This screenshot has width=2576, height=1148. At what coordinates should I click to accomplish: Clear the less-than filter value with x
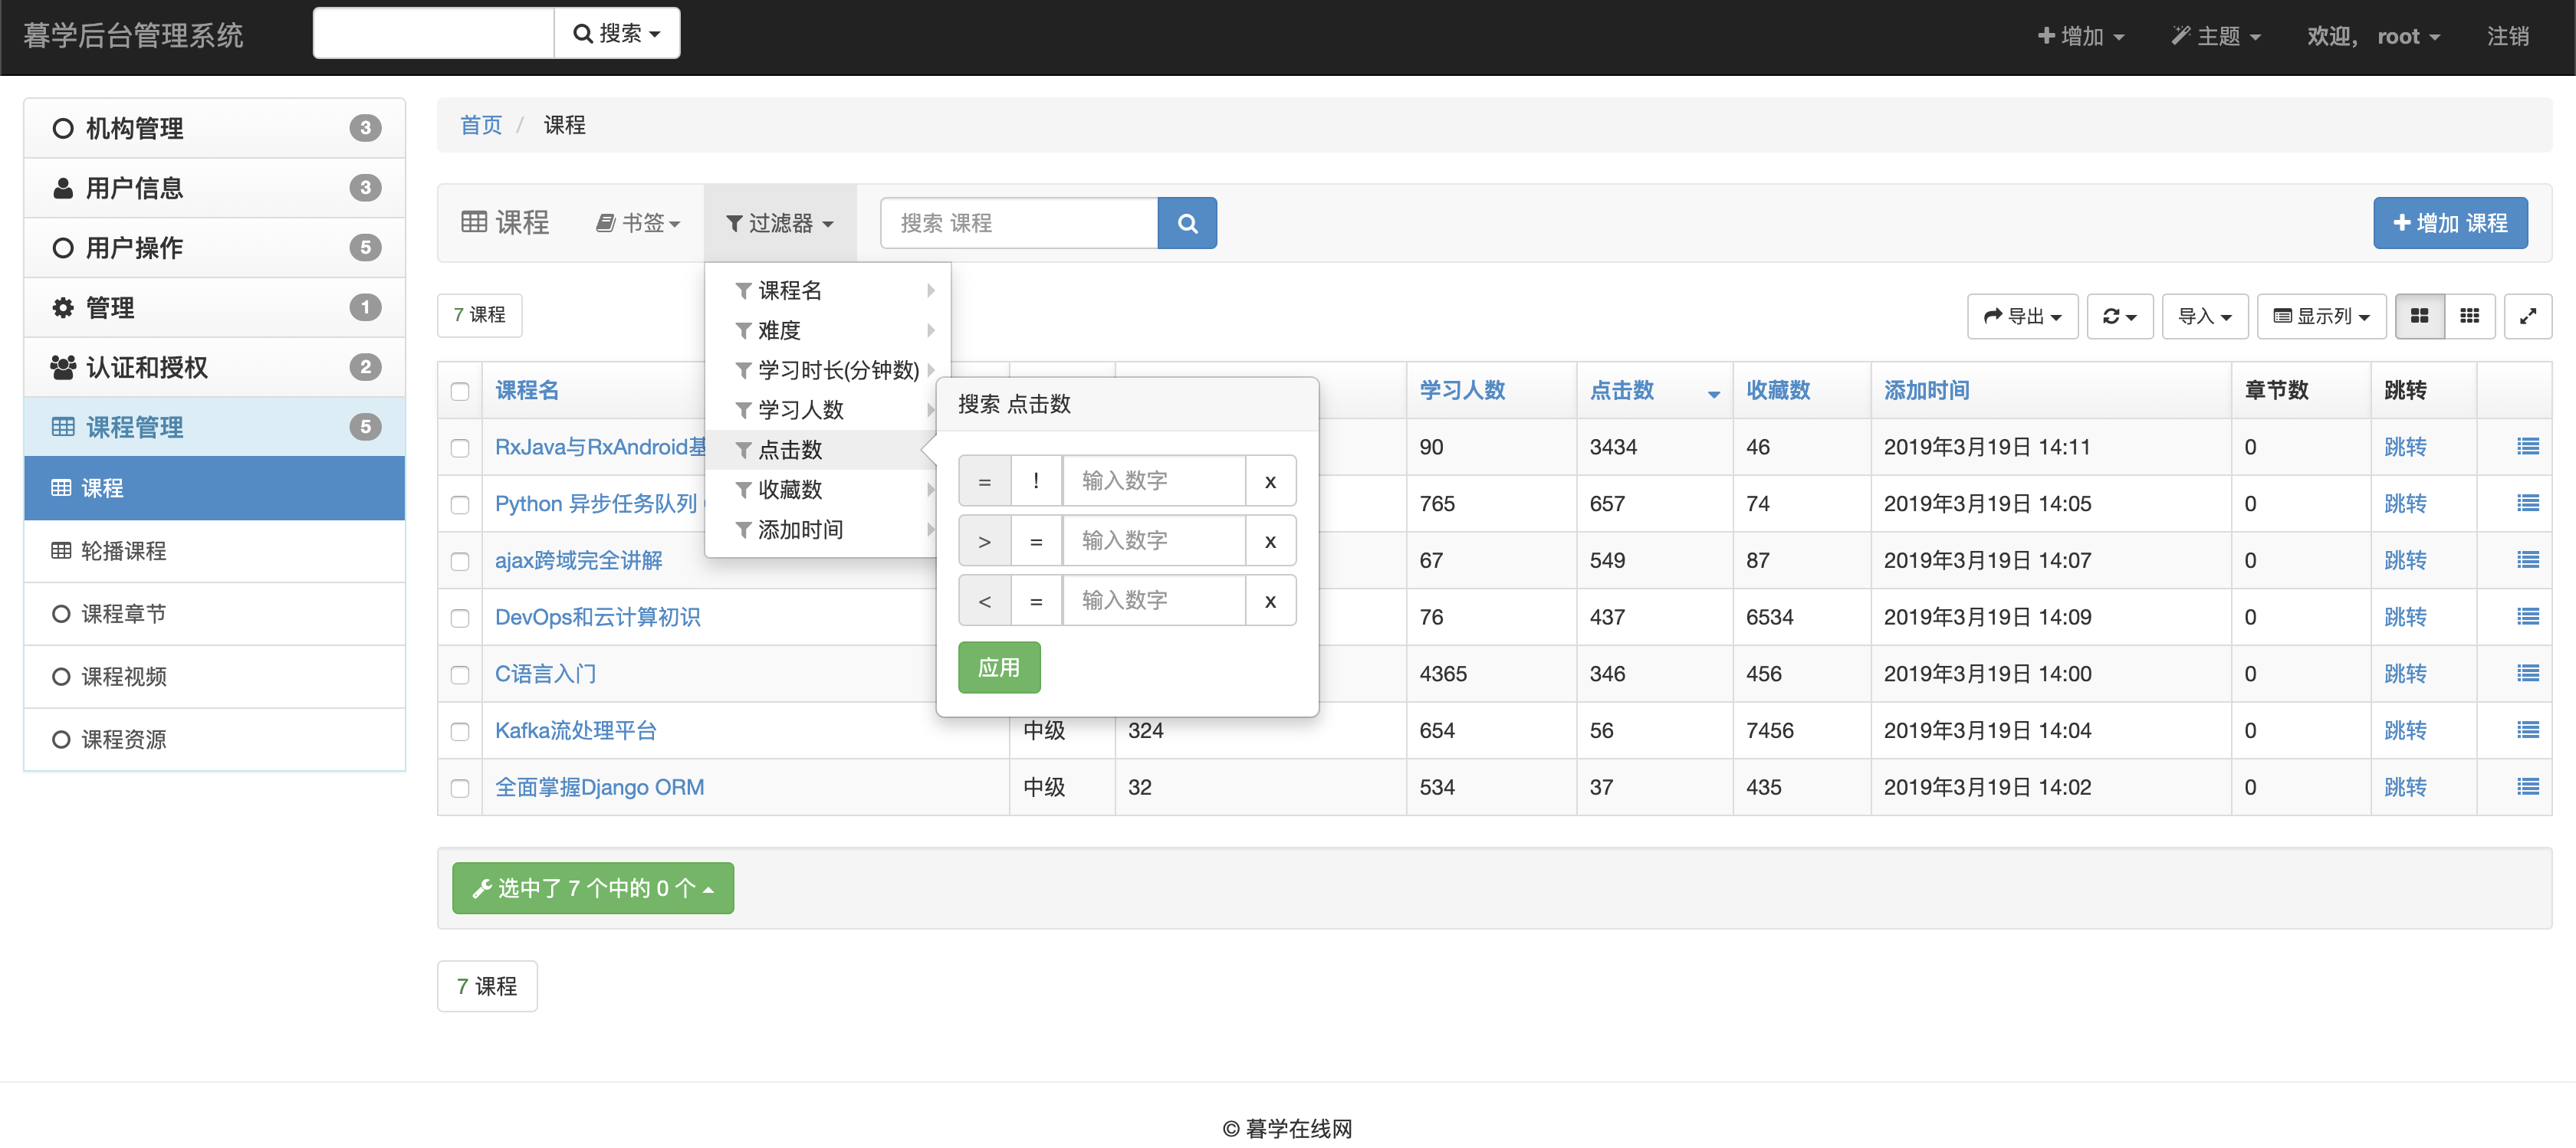[1269, 601]
